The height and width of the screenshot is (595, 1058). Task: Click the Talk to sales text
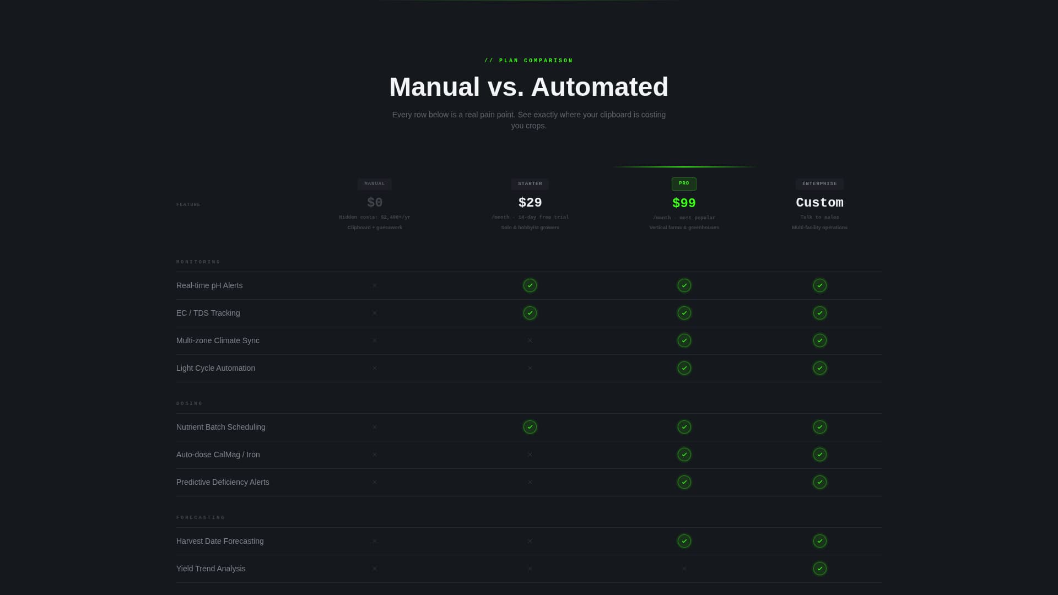click(x=819, y=217)
